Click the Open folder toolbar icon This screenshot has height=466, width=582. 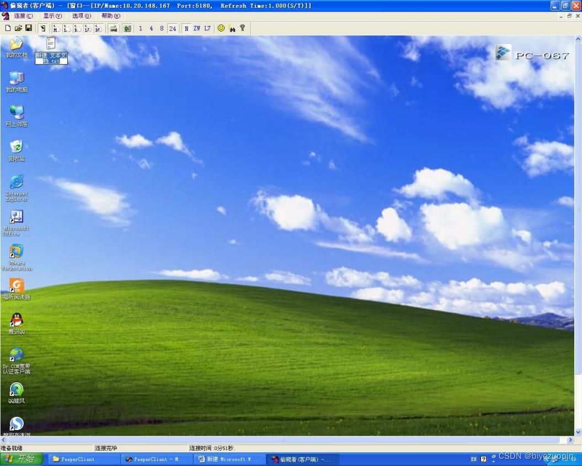click(x=18, y=28)
